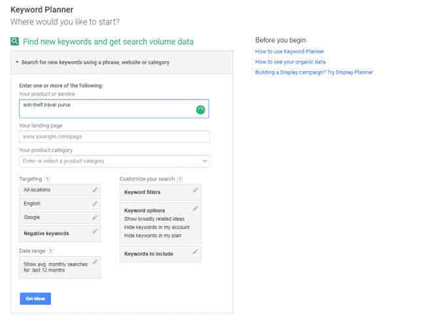Viewport: 425px width, 316px height.
Task: Edit Keyword options via pencil icon
Action: point(195,208)
